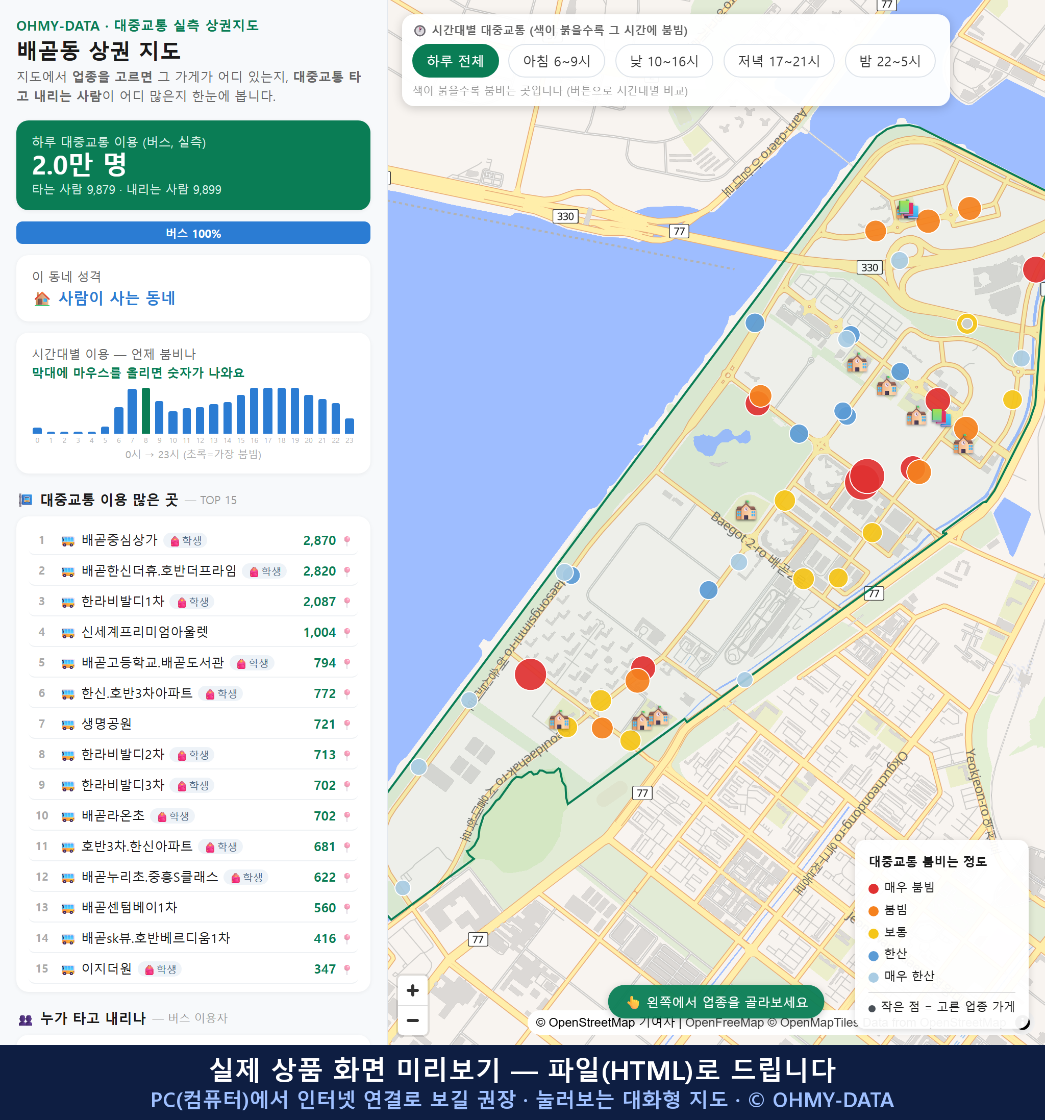The height and width of the screenshot is (1120, 1045).
Task: Click the clock icon beside 시간대별 대중교통
Action: 420,31
